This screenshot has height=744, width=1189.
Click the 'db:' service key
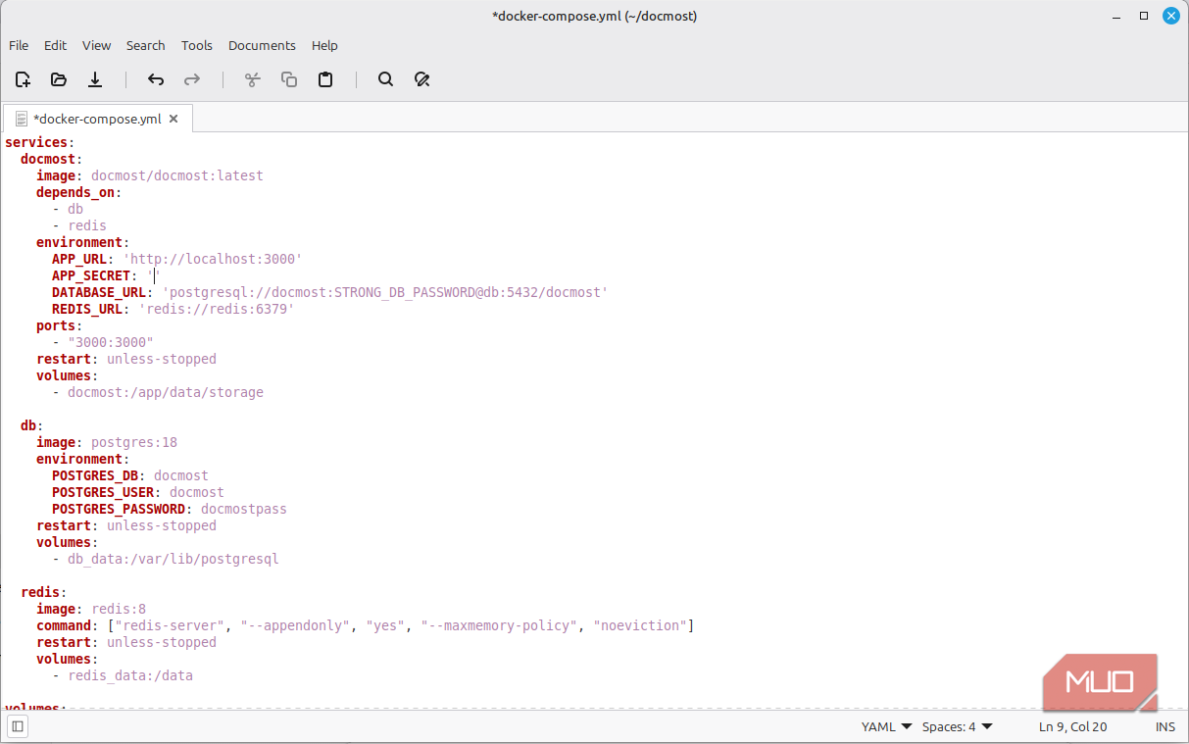[x=32, y=426]
